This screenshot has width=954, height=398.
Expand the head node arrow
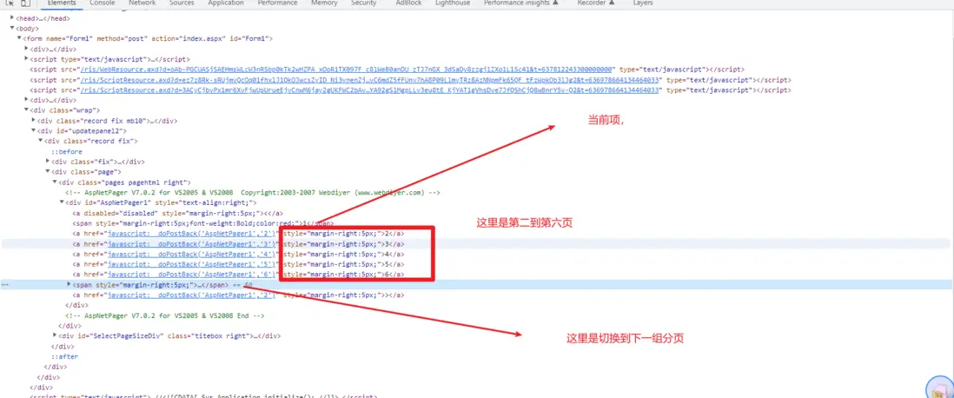point(12,18)
